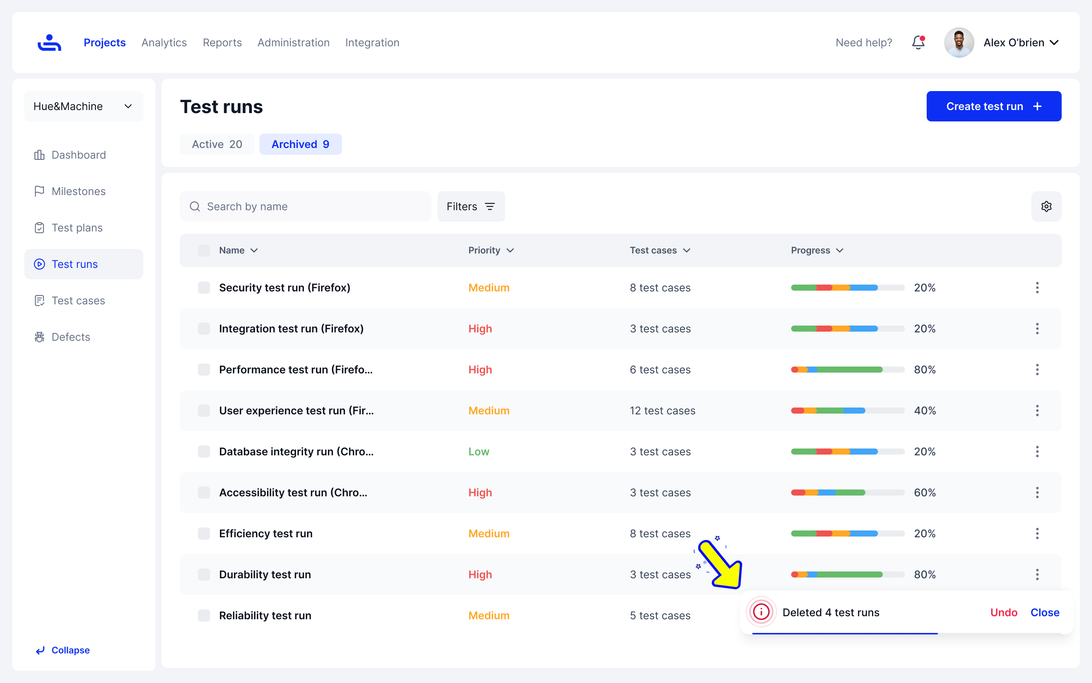
Task: Click the Performance test run progress bar
Action: click(x=847, y=370)
